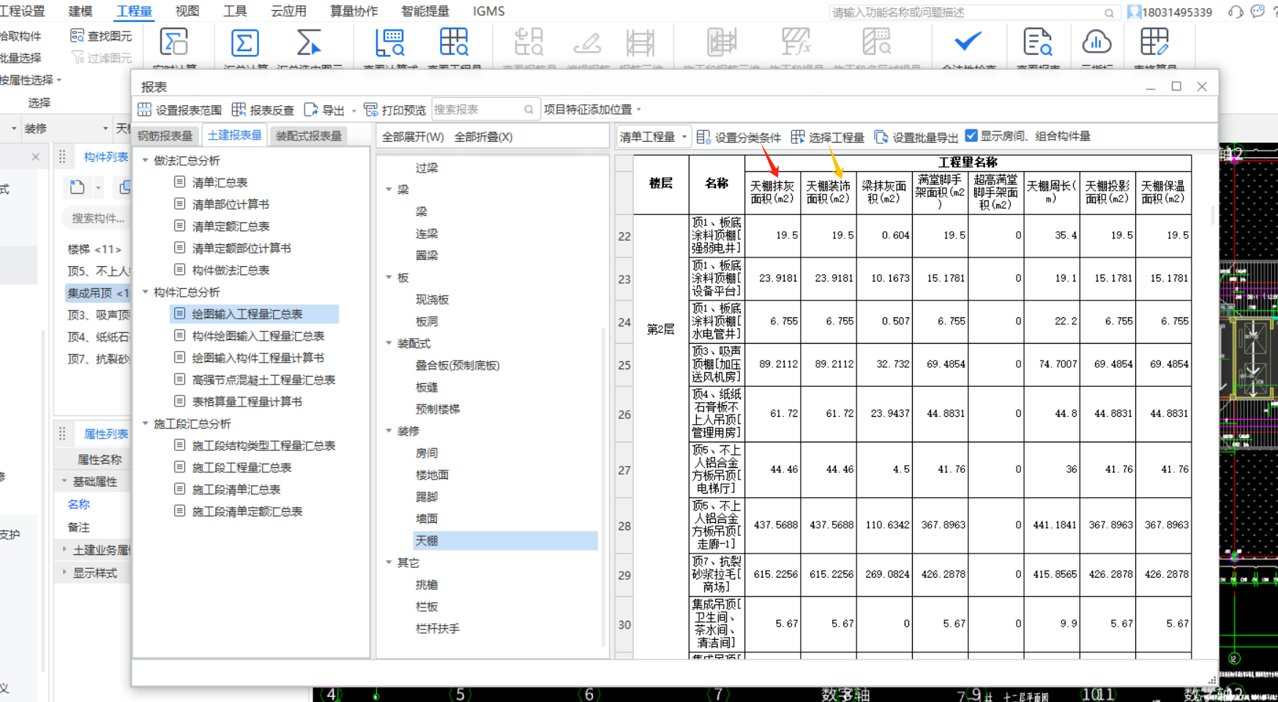Viewport: 1278px width, 702px height.
Task: Click the 汇总选中图元 sigma-arrow icon
Action: [308, 43]
